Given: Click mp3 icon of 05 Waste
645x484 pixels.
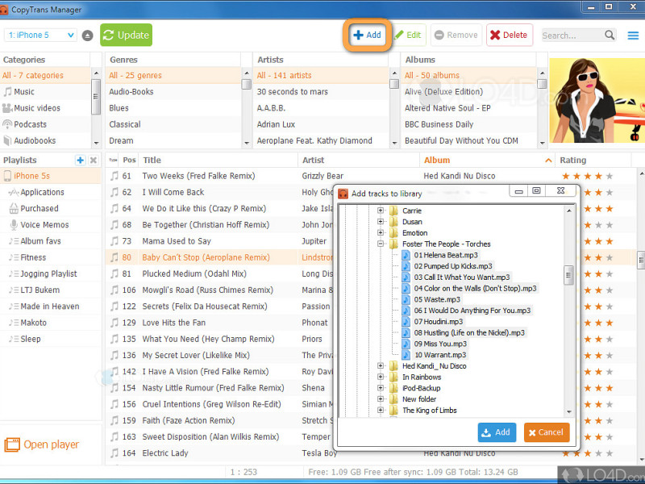Looking at the screenshot, I should pos(406,299).
